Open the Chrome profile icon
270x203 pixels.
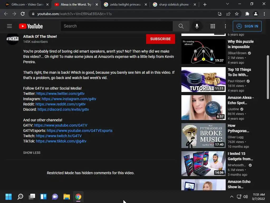coord(256,14)
